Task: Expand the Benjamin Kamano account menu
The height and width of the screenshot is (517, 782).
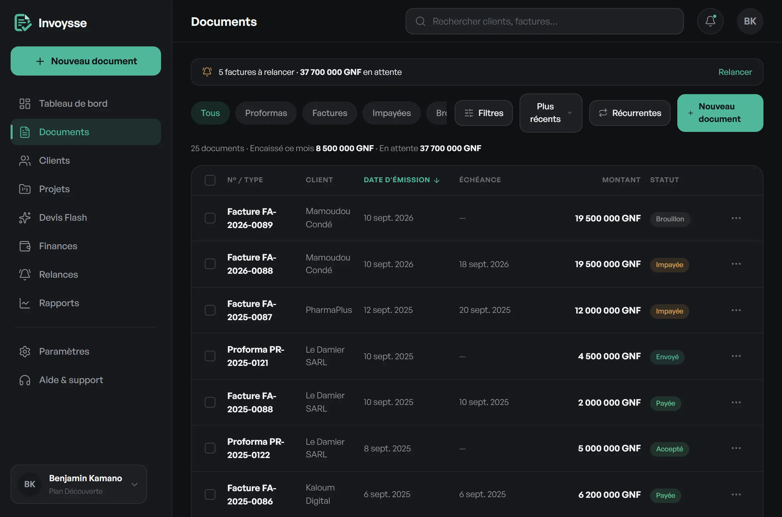Action: coord(79,484)
